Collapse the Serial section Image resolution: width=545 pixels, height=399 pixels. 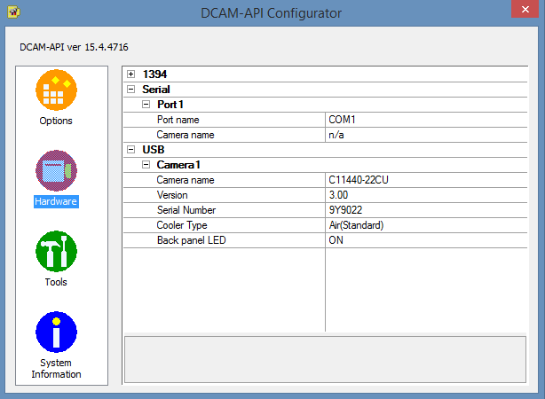coord(131,90)
